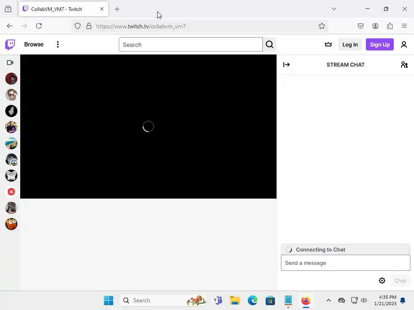Click the Save to Pocket icon
Viewport: 414px width, 310px height.
(x=360, y=26)
